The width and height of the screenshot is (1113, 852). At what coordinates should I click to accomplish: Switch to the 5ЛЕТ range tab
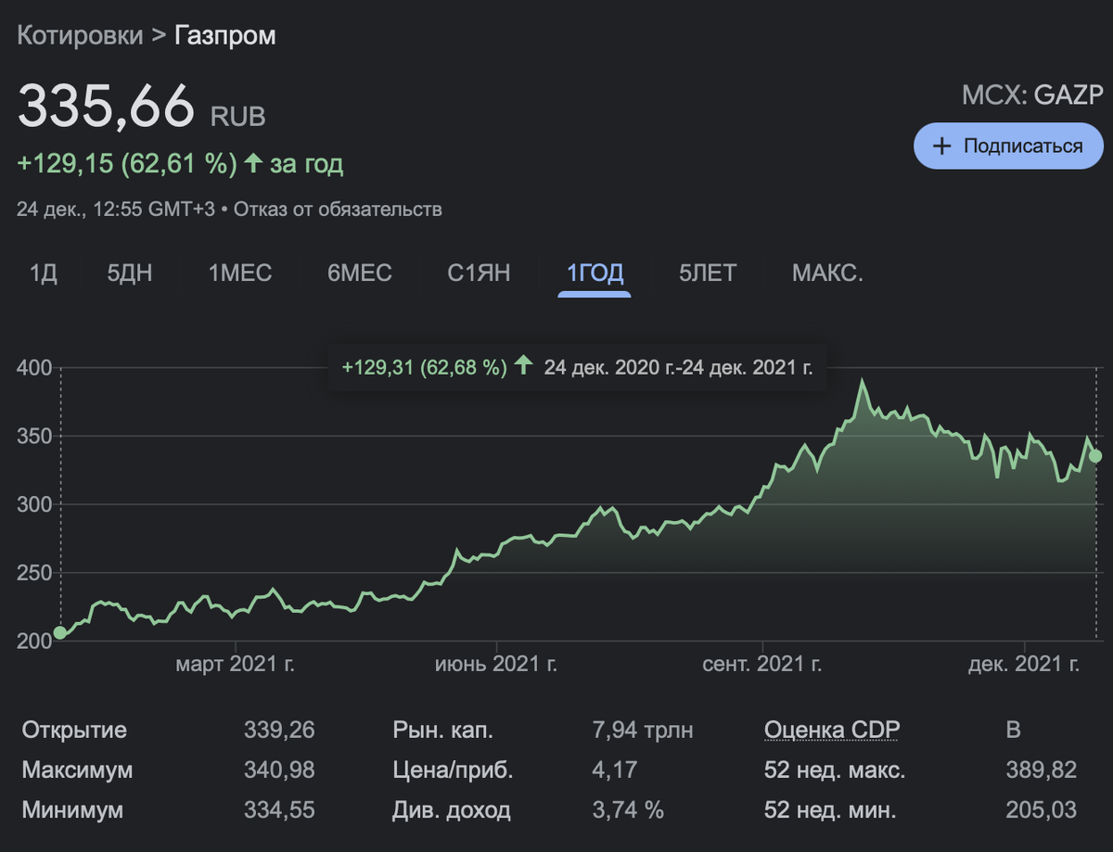708,273
